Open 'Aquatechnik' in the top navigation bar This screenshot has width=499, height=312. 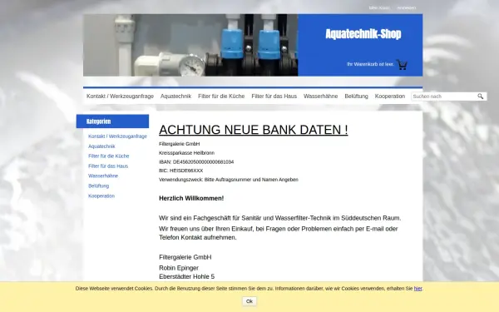tap(175, 97)
